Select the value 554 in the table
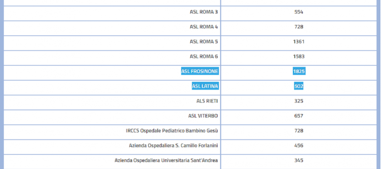Screen dimensions: 382x169 [299, 12]
